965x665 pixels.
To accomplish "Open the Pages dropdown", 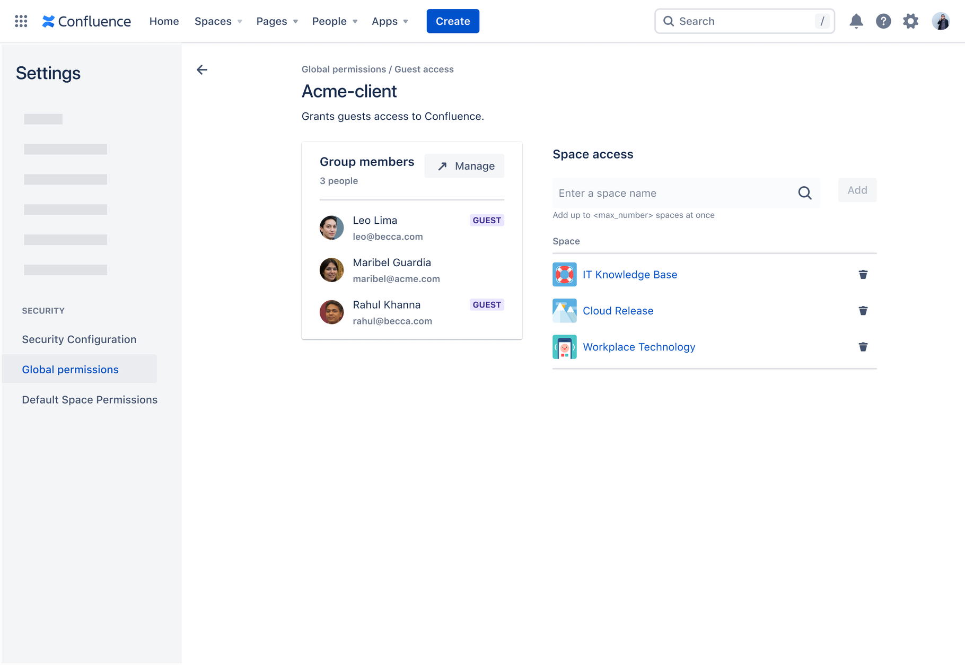I will pyautogui.click(x=276, y=21).
